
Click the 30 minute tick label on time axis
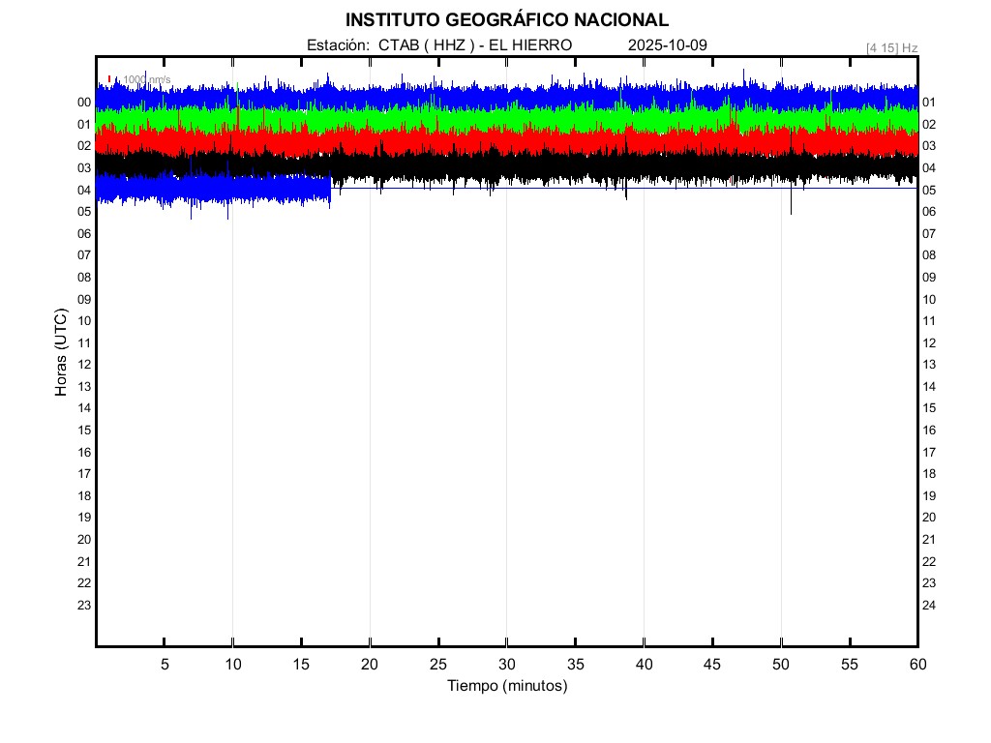[507, 664]
